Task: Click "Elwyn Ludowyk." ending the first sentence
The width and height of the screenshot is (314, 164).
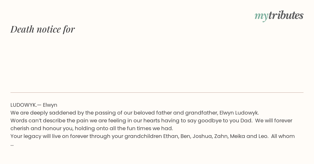Action: coord(239,113)
